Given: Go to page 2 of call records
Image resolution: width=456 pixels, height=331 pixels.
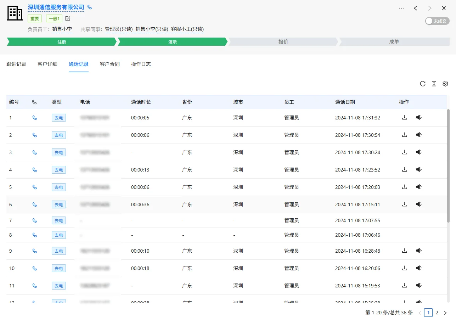Looking at the screenshot, I should point(437,313).
